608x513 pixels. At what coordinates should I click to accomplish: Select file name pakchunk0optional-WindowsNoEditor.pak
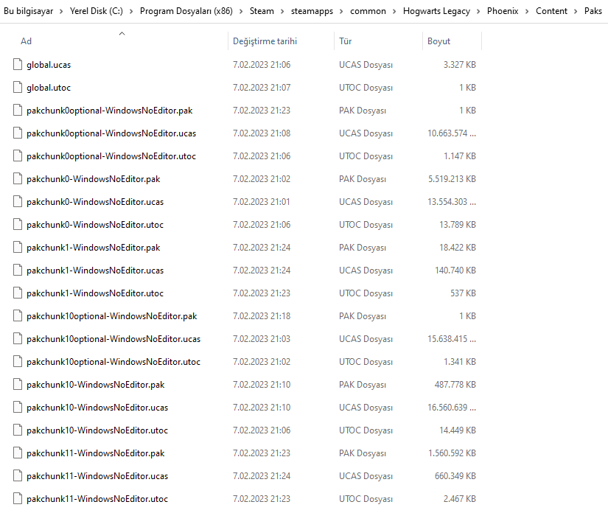109,111
